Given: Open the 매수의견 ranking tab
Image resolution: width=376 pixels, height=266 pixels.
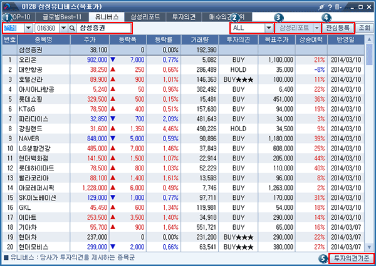Looking at the screenshot, I should pos(227,17).
